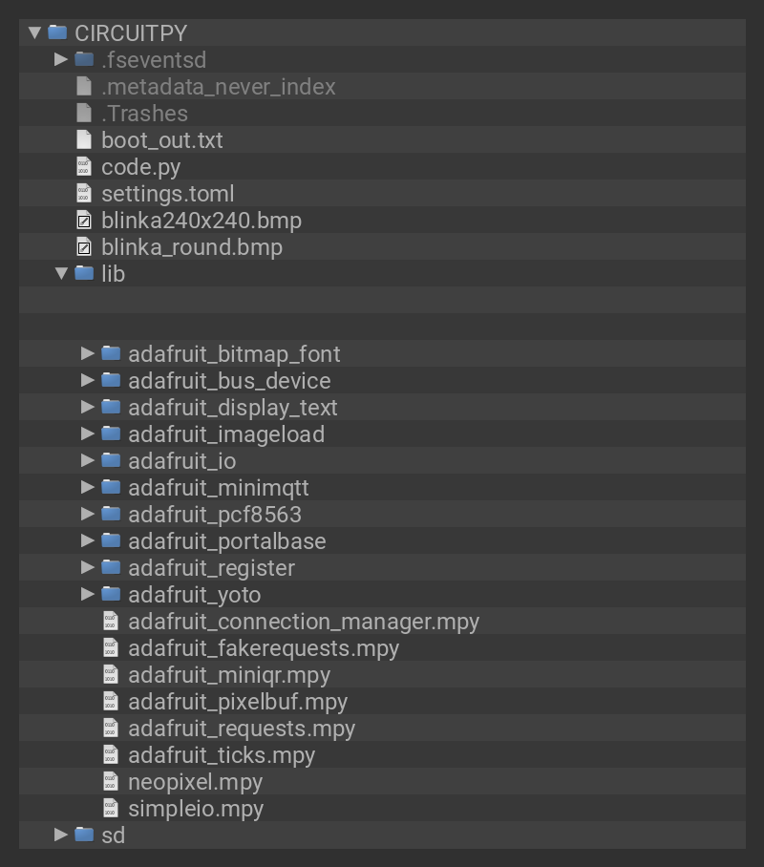Image resolution: width=764 pixels, height=867 pixels.
Task: Expand the adafruit_bitmap_font folder
Action: [x=88, y=353]
